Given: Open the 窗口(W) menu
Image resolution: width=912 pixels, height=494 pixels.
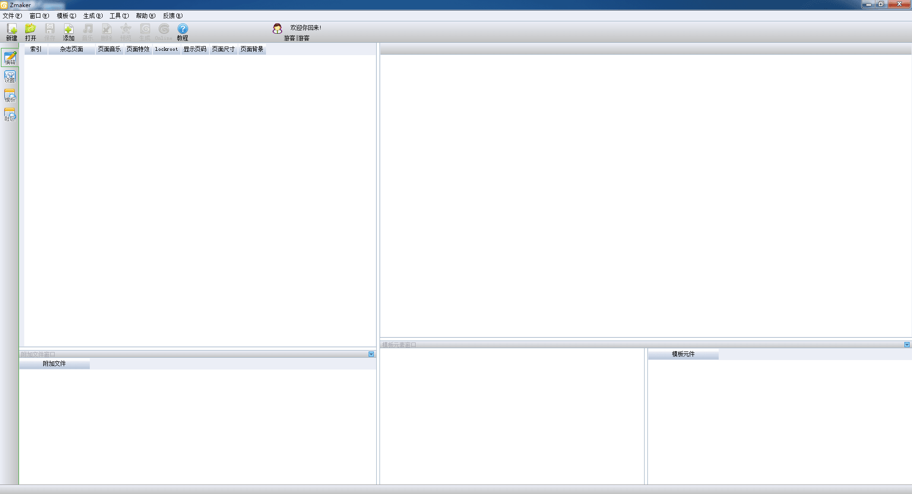Looking at the screenshot, I should point(39,16).
